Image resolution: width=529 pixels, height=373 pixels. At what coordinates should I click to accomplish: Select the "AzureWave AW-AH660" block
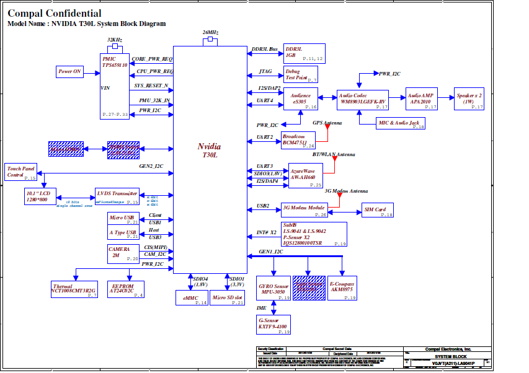click(306, 175)
